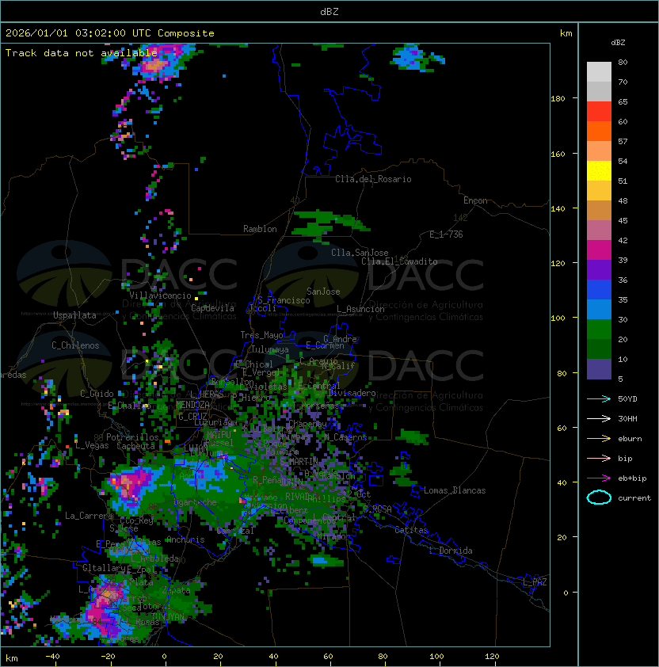659x667 pixels.
Task: Click the red swatch between 65 and 60
Action: click(599, 112)
